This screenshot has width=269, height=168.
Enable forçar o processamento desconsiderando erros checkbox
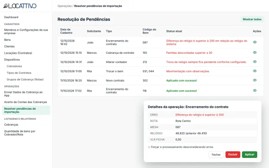tap(149, 147)
